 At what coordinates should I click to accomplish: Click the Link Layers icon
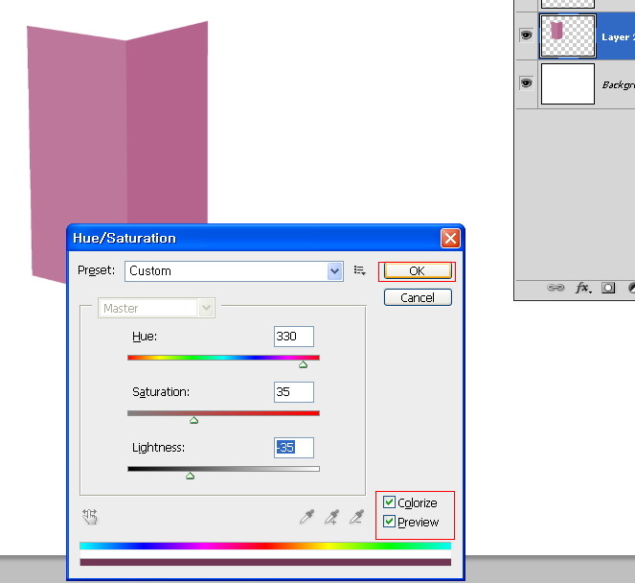point(556,288)
